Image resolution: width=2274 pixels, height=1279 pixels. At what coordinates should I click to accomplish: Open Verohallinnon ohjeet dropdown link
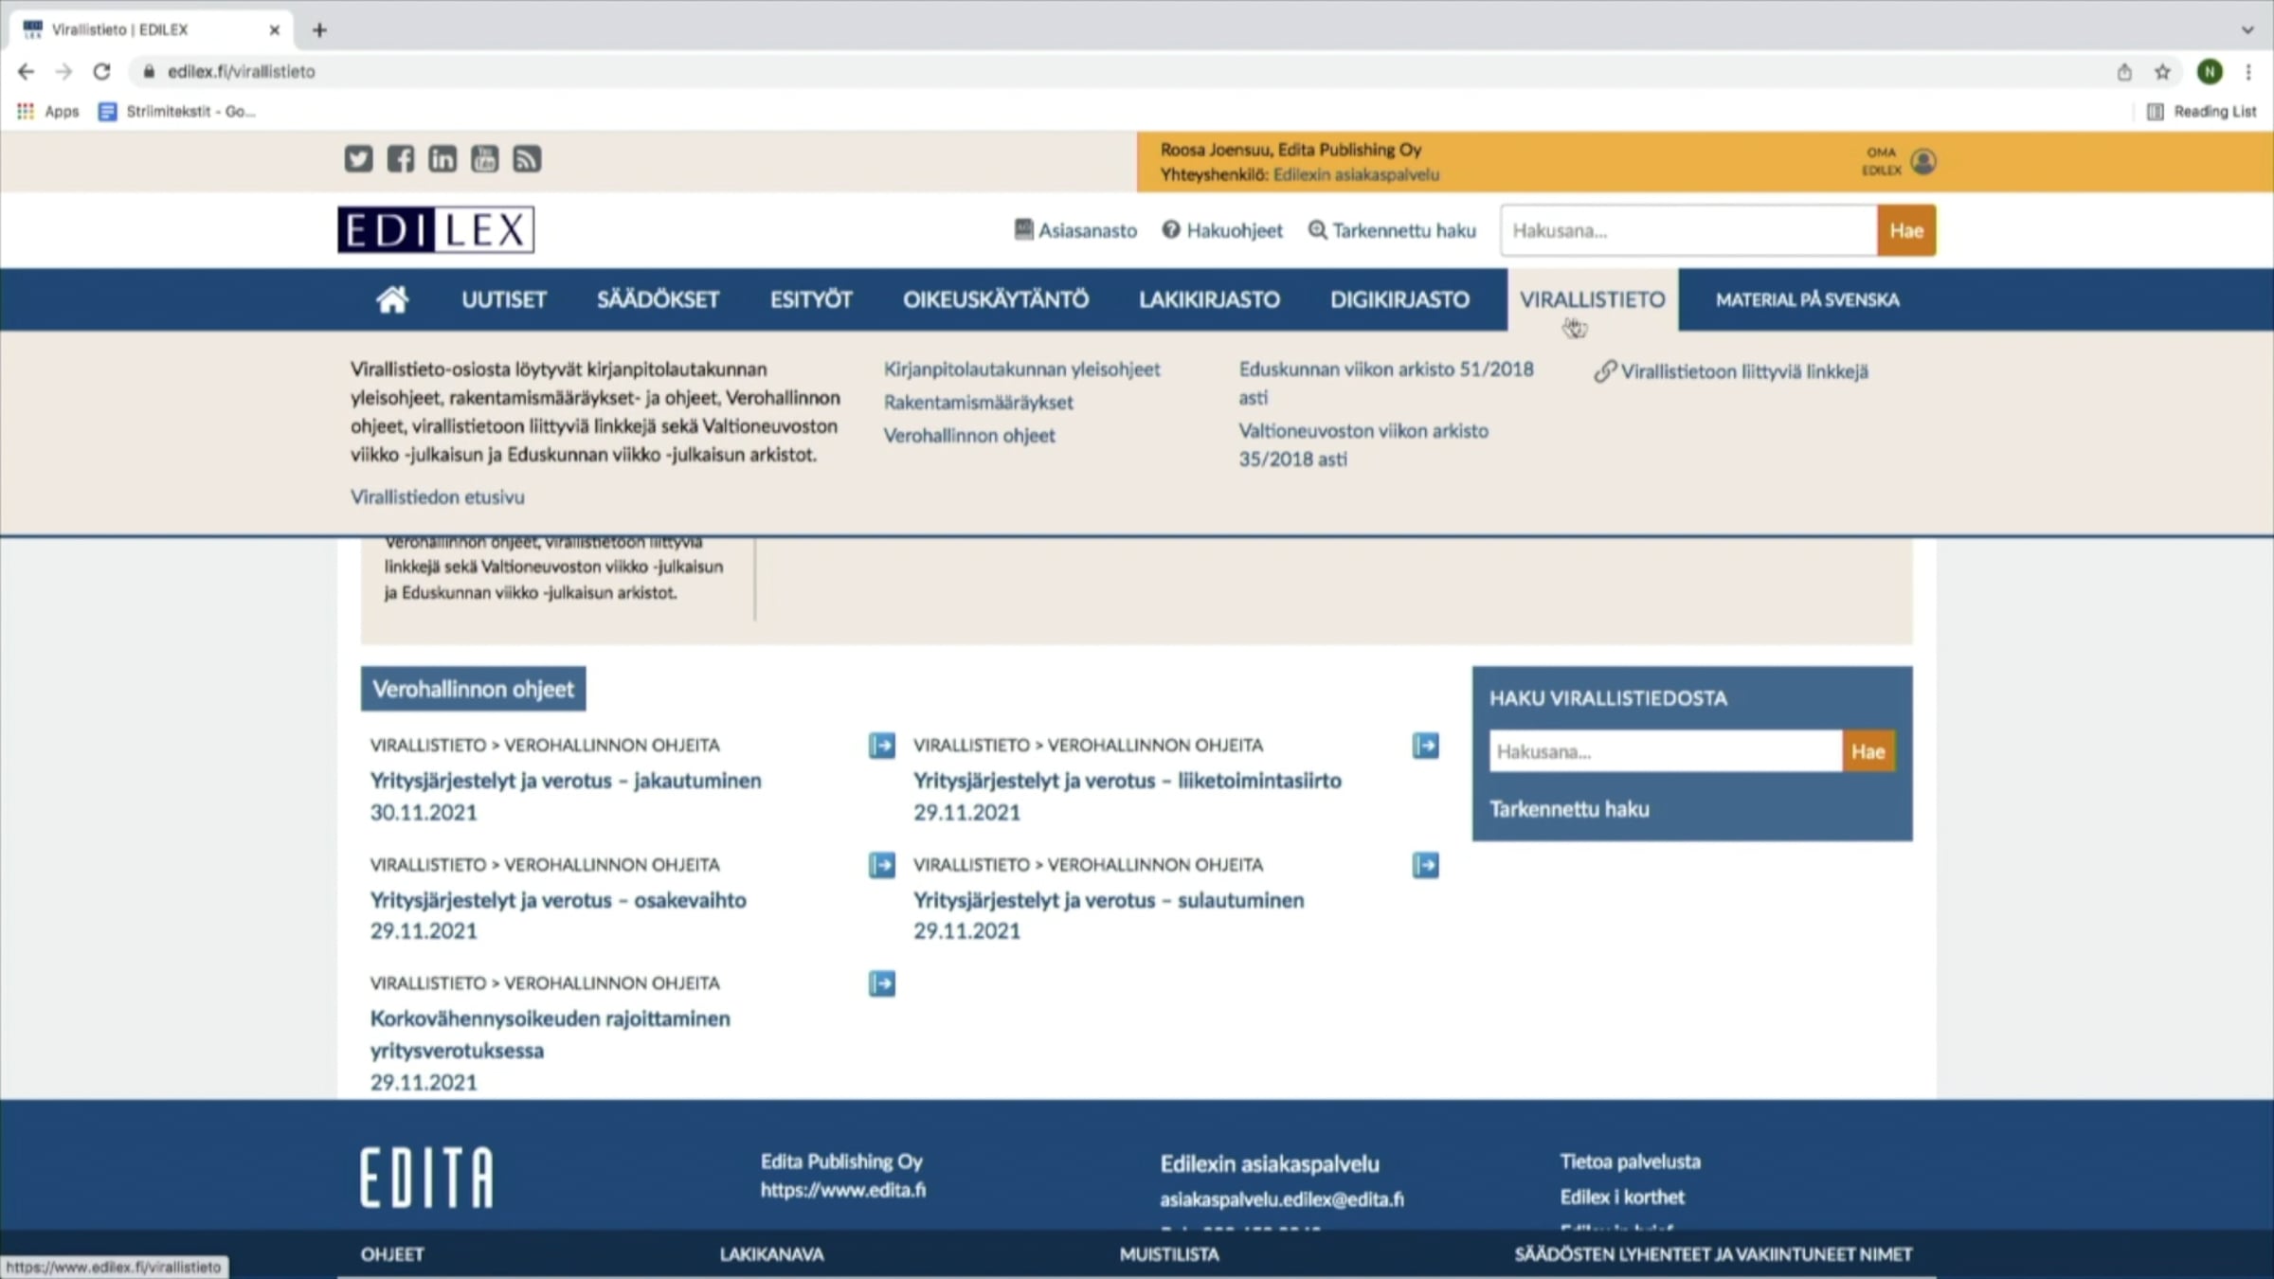click(969, 436)
